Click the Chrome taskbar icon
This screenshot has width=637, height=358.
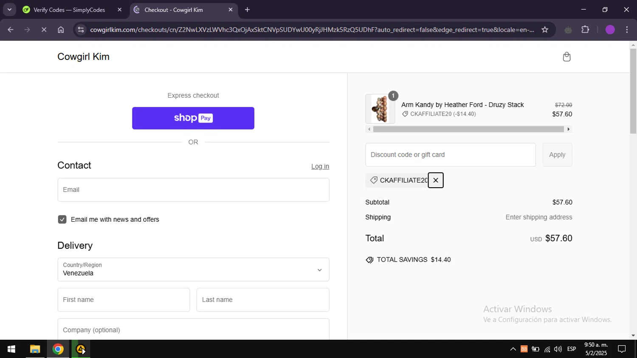click(x=58, y=349)
